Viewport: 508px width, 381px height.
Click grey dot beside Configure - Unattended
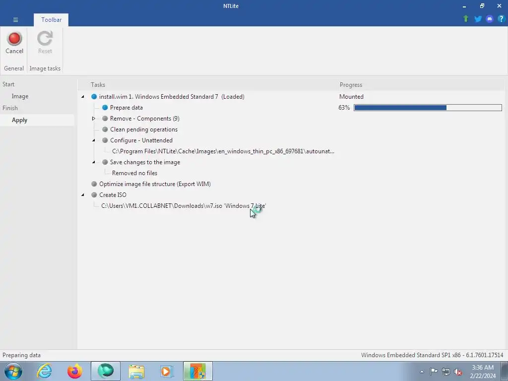click(x=105, y=140)
